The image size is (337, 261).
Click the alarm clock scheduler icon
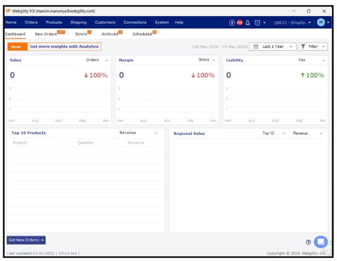pyautogui.click(x=258, y=23)
